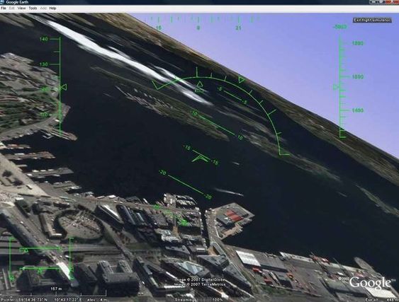This screenshot has height=302, width=399.
Task: Open the File menu
Action: click(4, 8)
